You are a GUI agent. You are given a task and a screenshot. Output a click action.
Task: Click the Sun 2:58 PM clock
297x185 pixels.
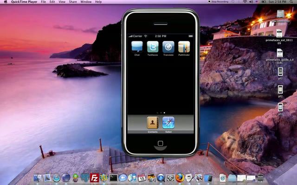[x=277, y=2]
